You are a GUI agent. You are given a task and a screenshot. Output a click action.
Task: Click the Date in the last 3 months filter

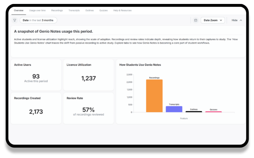[x=38, y=20]
